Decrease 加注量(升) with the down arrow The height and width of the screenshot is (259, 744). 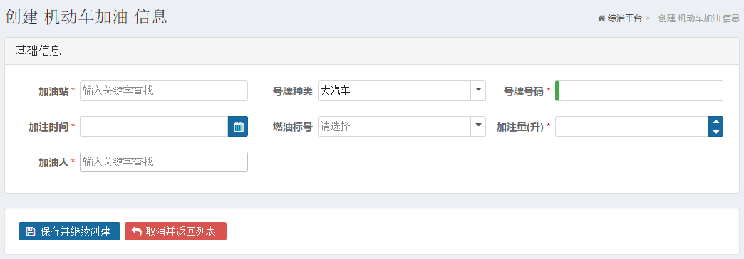point(715,132)
